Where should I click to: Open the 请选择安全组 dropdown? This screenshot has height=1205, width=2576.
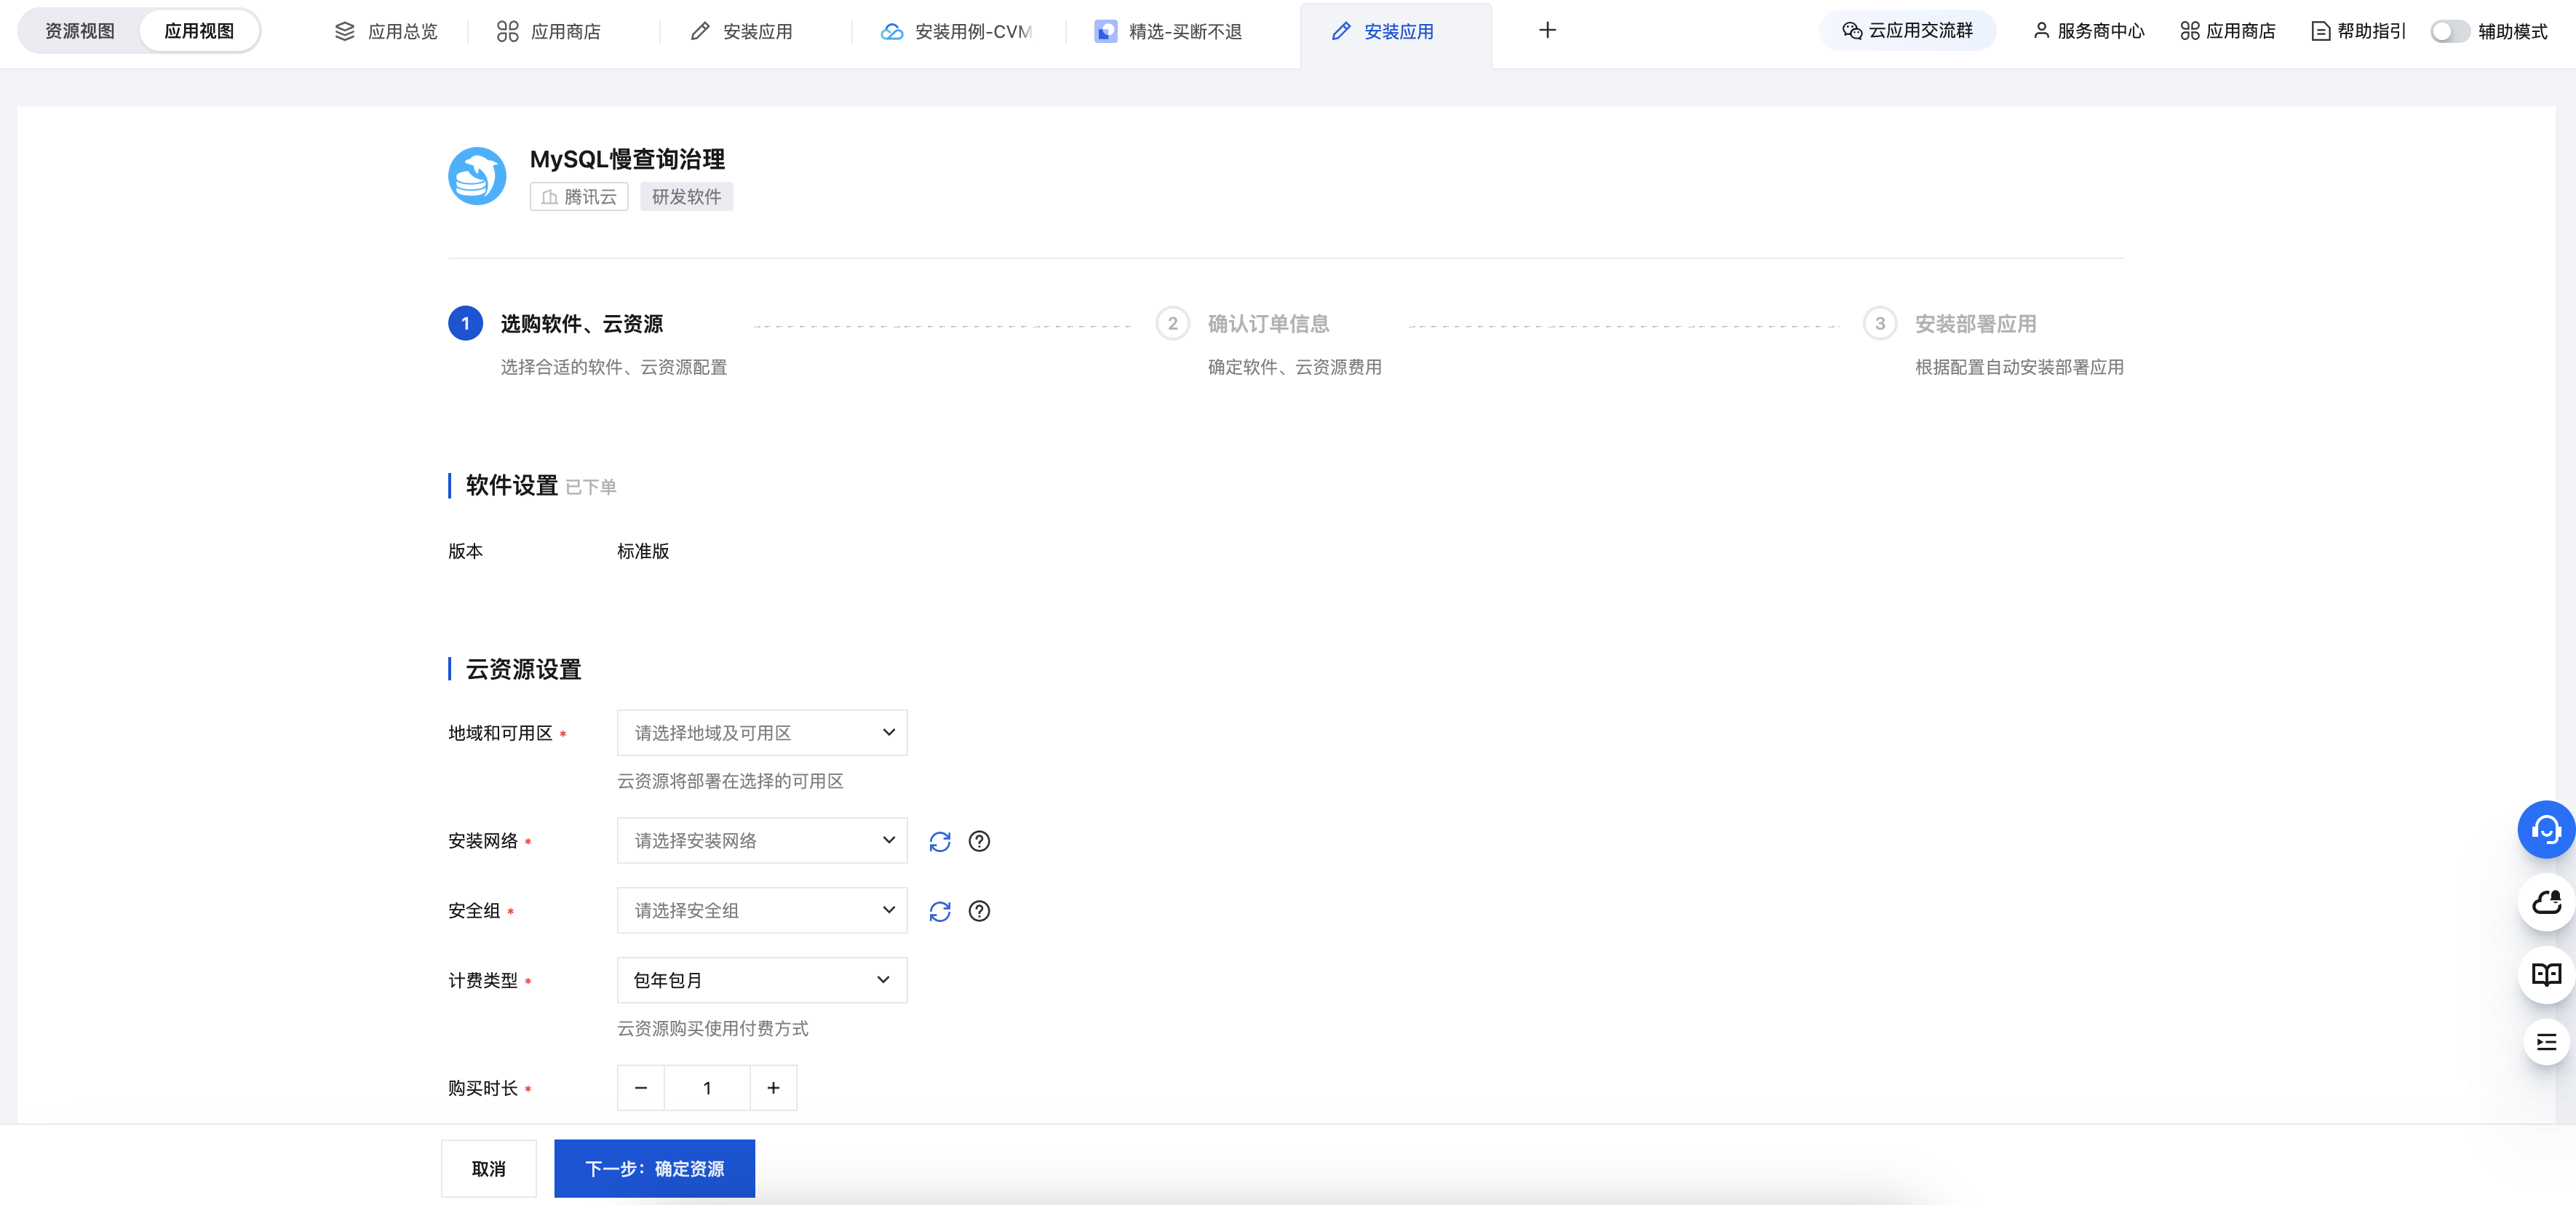pyautogui.click(x=762, y=911)
